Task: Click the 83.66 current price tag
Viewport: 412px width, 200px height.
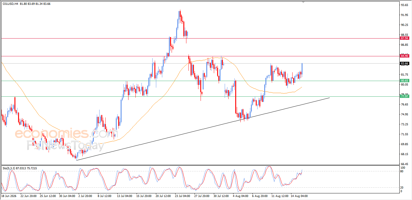Action: point(404,63)
